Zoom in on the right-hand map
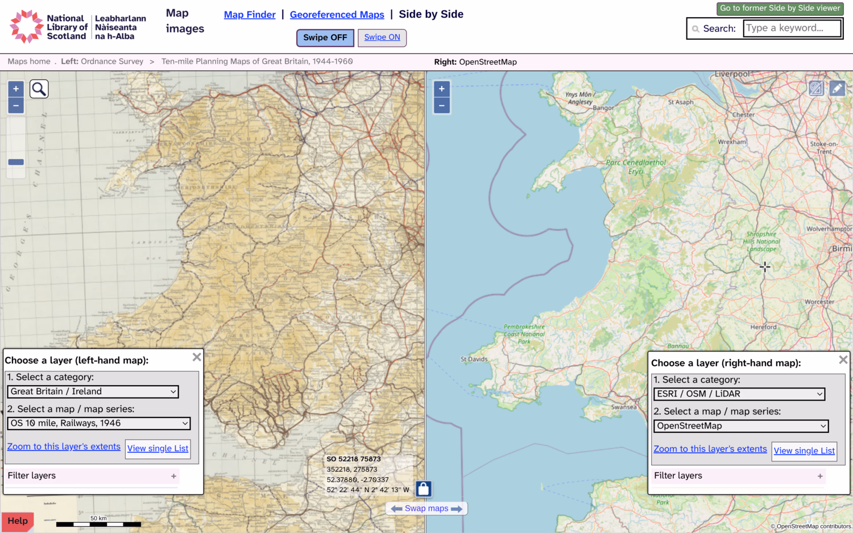 442,89
